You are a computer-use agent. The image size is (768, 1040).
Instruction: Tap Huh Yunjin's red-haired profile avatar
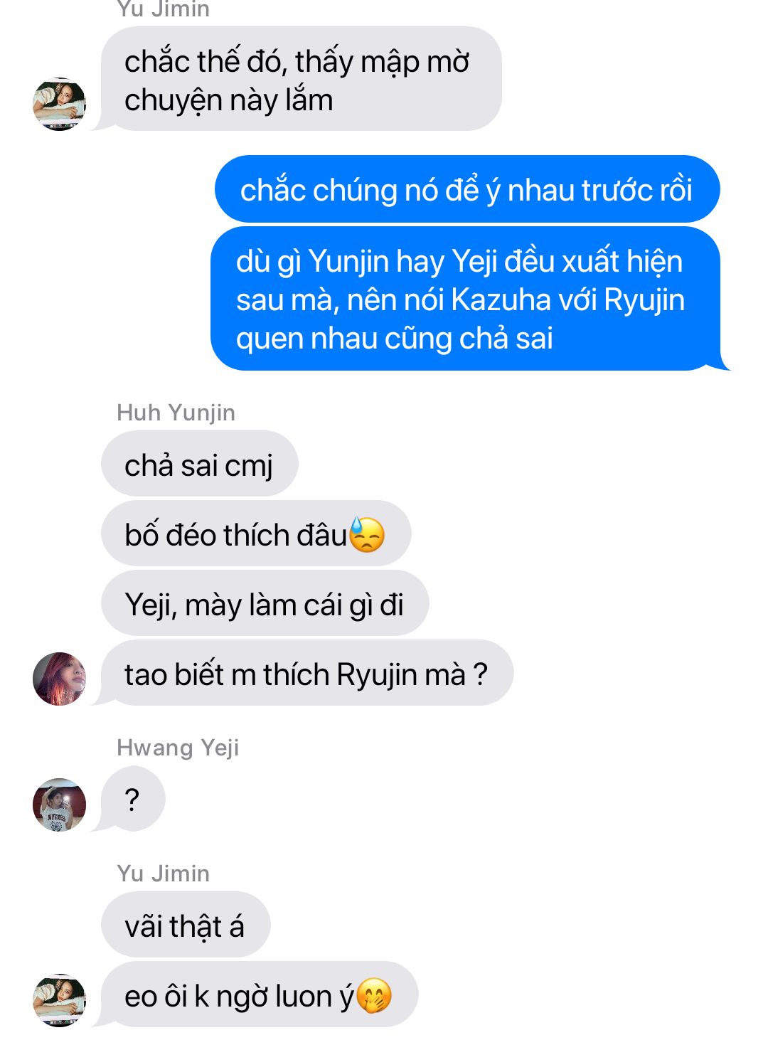(59, 679)
